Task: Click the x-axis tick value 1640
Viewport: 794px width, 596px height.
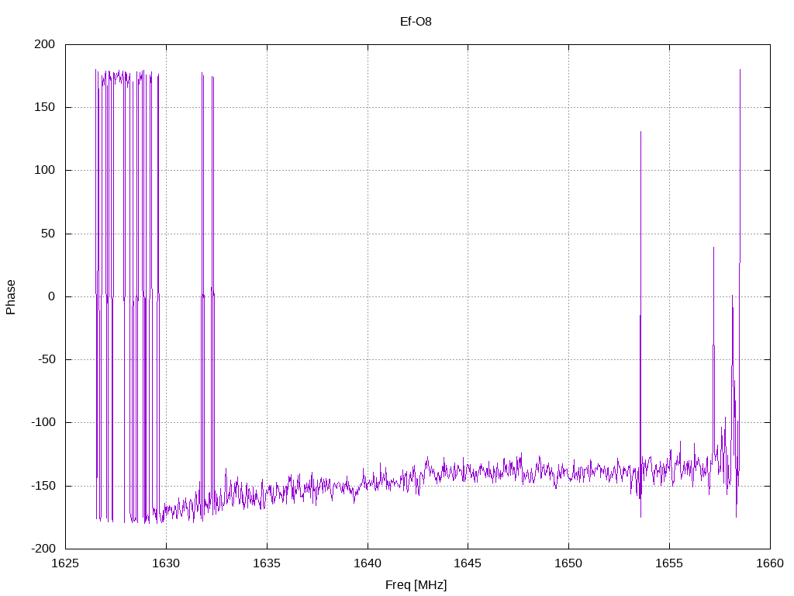Action: coord(368,563)
